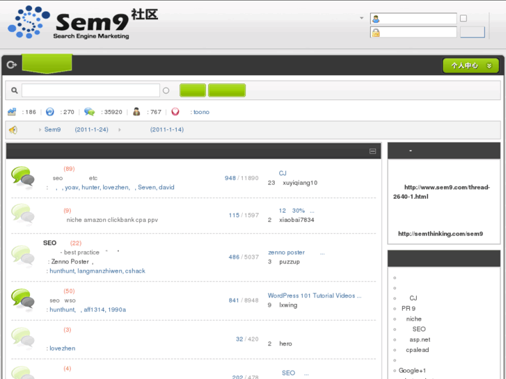Open WordPress 101 Tutorial Videos link

(x=315, y=296)
